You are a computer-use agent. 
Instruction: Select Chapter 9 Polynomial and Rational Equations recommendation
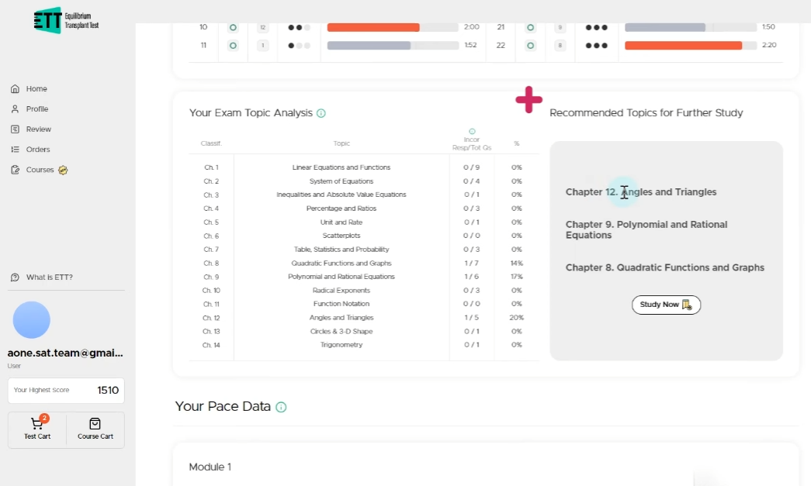[x=646, y=229]
